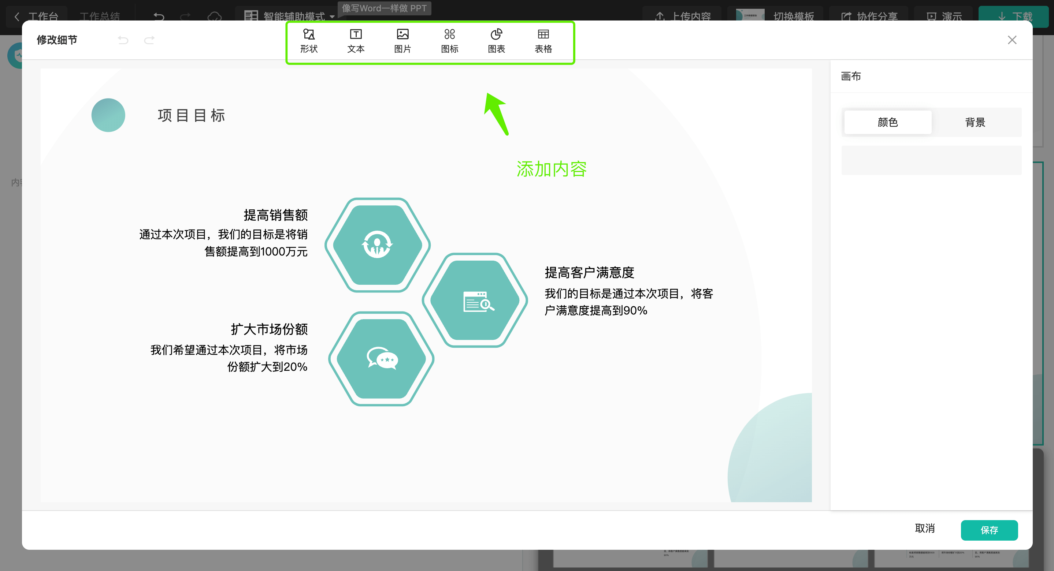Screen dimensions: 1054x571
Task: Select the 文本 text tool
Action: pyautogui.click(x=356, y=41)
